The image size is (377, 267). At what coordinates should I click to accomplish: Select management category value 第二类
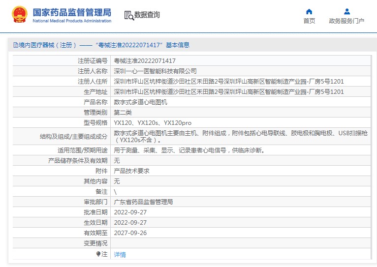(123, 113)
